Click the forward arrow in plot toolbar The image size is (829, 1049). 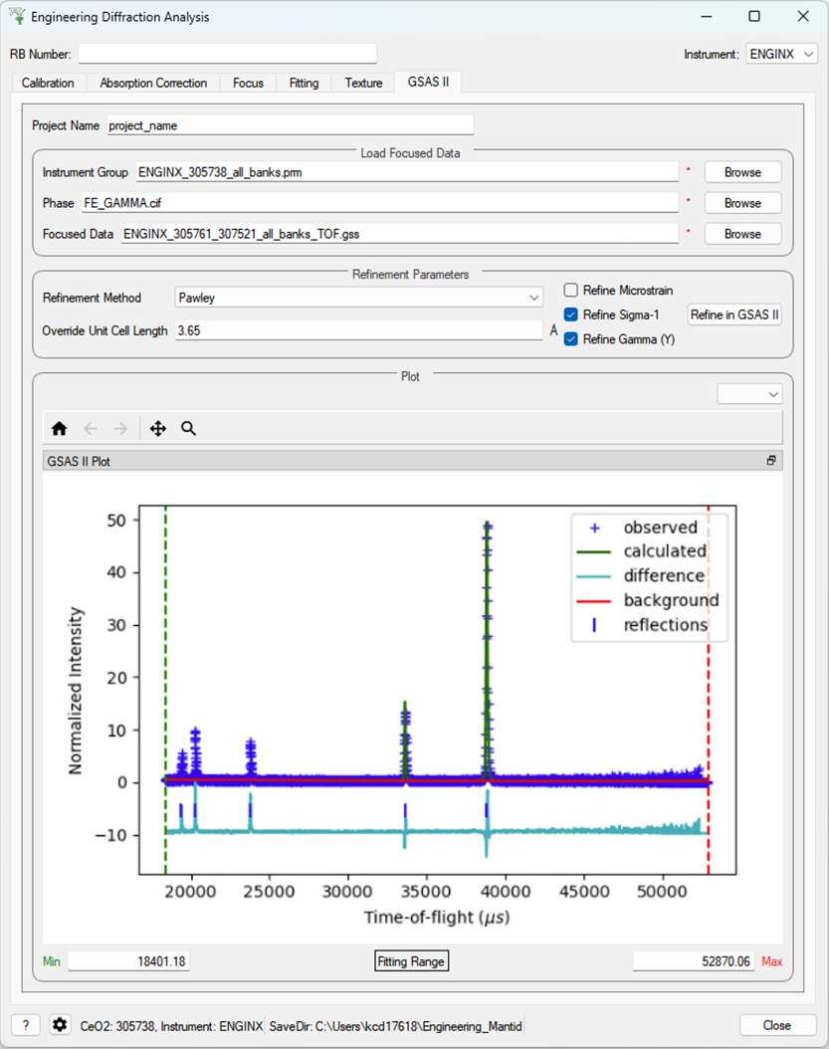120,428
